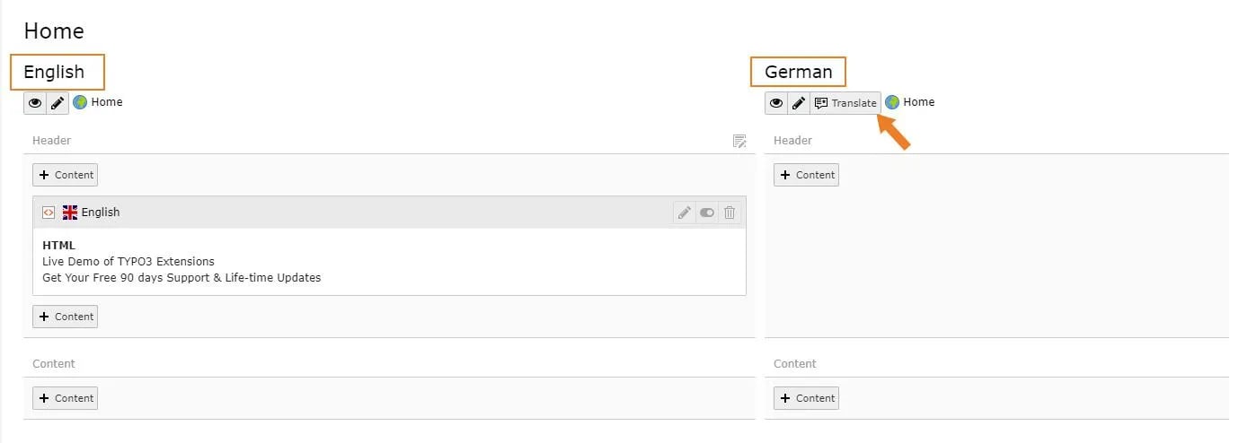The image size is (1239, 443).
Task: Click the HTML content type icon
Action: click(49, 213)
